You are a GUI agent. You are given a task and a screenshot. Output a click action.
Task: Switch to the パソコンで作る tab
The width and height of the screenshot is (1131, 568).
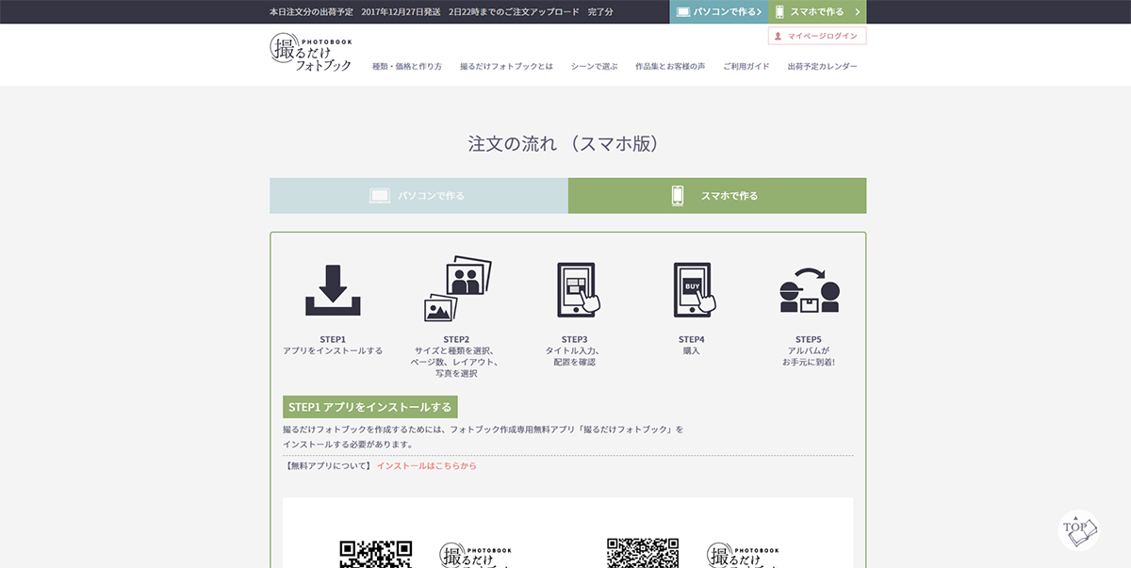point(418,196)
